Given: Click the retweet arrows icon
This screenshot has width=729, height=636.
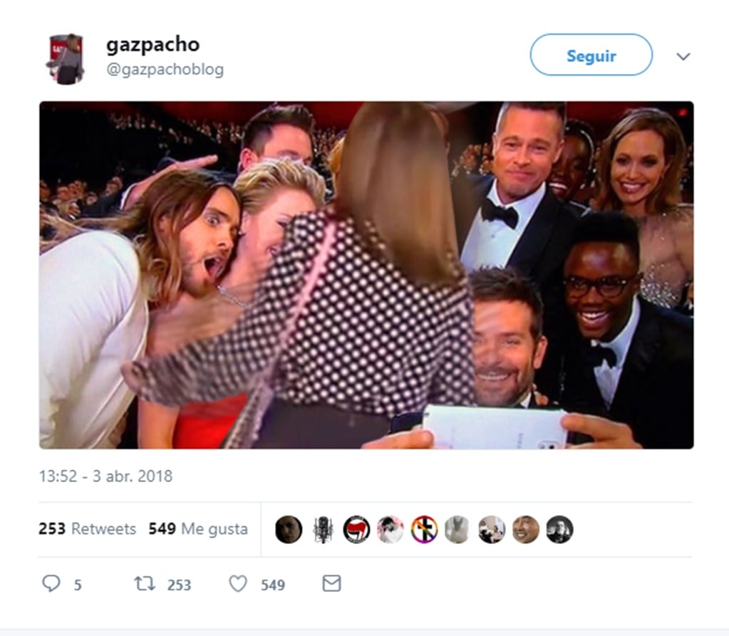Looking at the screenshot, I should tap(146, 584).
